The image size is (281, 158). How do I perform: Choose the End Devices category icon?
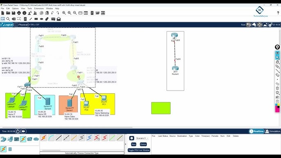pyautogui.click(x=10, y=139)
